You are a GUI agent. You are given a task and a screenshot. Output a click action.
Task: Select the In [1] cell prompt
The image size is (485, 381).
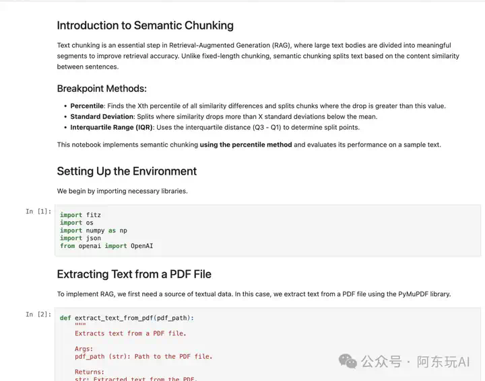(38, 211)
